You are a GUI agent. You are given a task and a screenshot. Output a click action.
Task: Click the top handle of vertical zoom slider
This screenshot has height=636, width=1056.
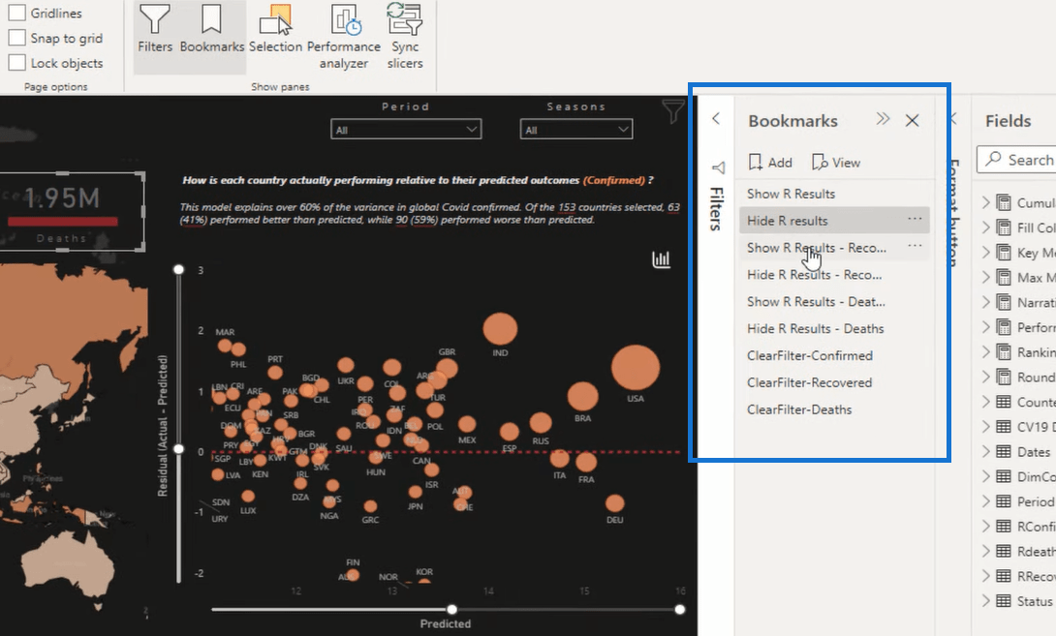[x=178, y=269]
